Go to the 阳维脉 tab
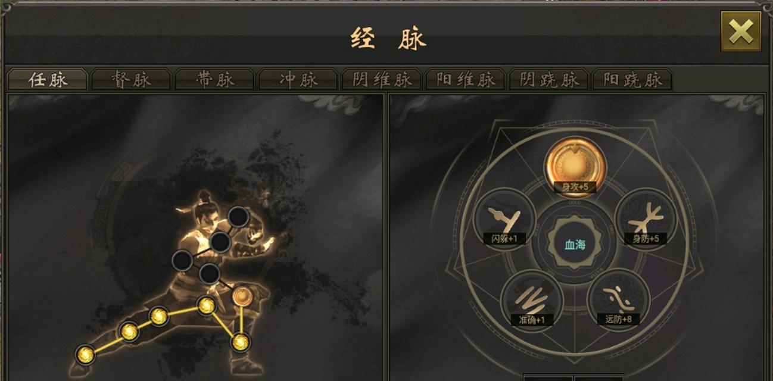This screenshot has width=773, height=381. click(x=465, y=80)
